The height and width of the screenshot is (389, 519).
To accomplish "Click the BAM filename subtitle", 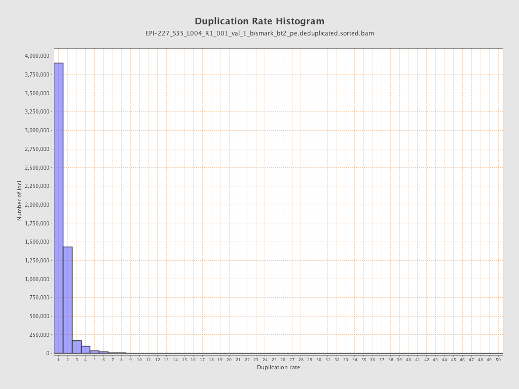I will [259, 33].
